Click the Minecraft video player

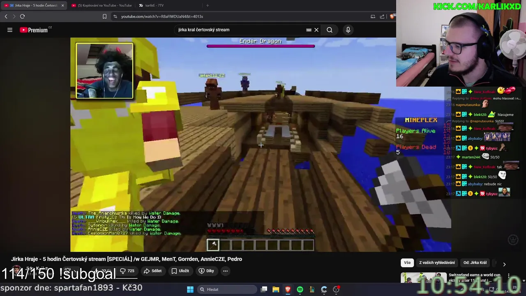click(261, 145)
